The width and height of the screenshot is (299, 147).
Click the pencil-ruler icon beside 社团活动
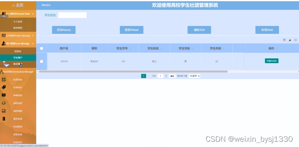click(x=4, y=79)
